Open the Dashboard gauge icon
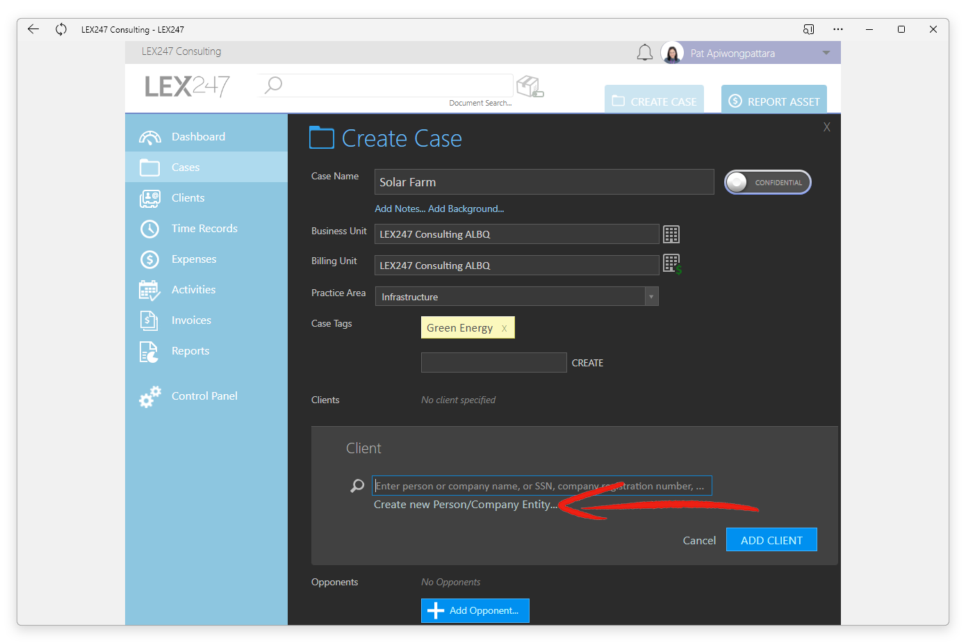This screenshot has width=966, height=643. [x=149, y=137]
